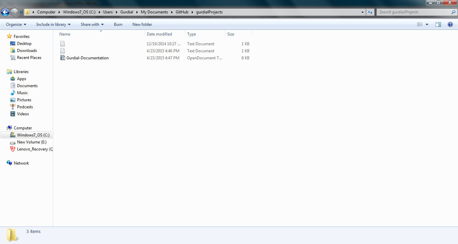Image resolution: width=458 pixels, height=244 pixels.
Task: Open the Help question mark icon
Action: point(450,24)
